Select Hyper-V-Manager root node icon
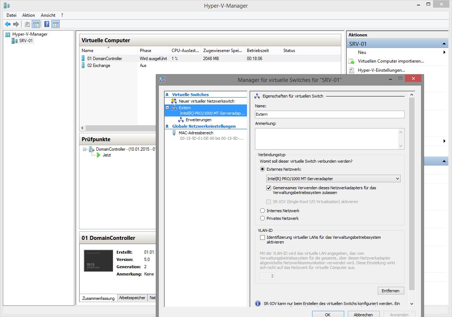The width and height of the screenshot is (452, 317). click(x=8, y=34)
